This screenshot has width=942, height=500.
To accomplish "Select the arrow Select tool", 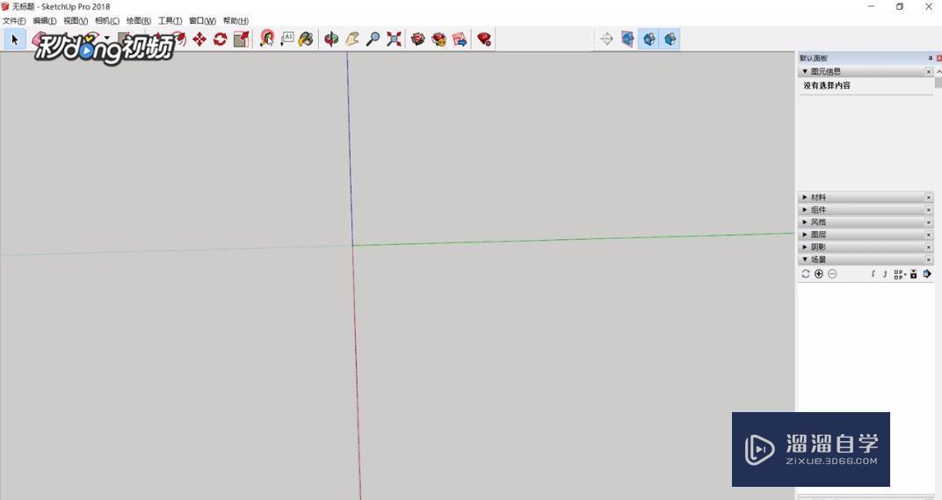I will [14, 40].
